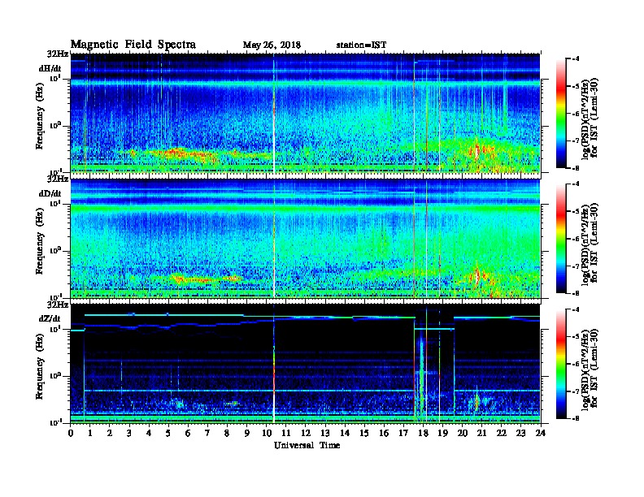This screenshot has height=497, width=644.
Task: Click the 32Hz label above dZ/dt panel
Action: pos(58,305)
